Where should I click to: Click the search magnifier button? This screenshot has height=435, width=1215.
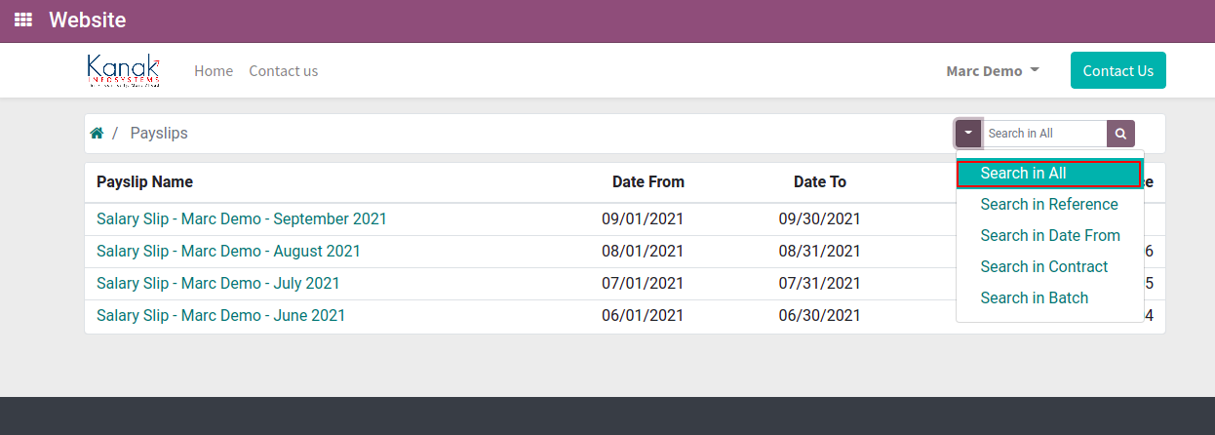pos(1121,134)
